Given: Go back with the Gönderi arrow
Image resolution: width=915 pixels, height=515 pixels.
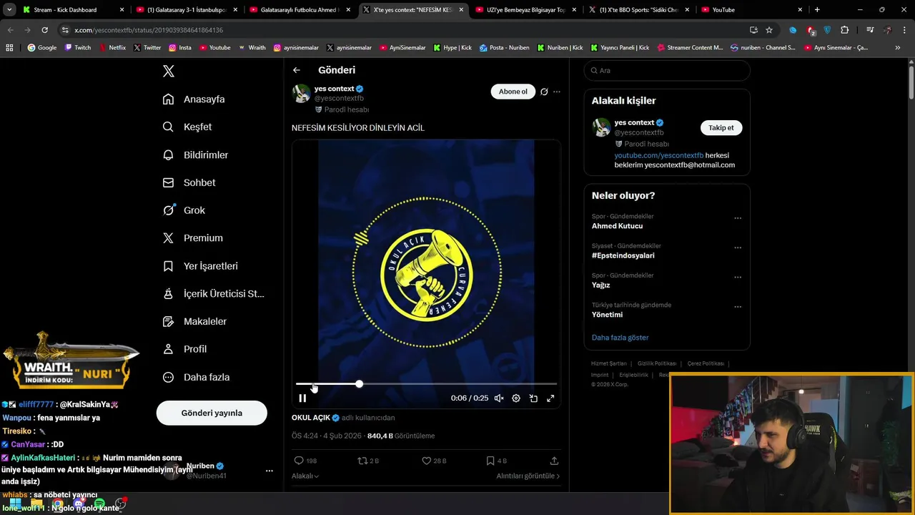Looking at the screenshot, I should coord(297,70).
